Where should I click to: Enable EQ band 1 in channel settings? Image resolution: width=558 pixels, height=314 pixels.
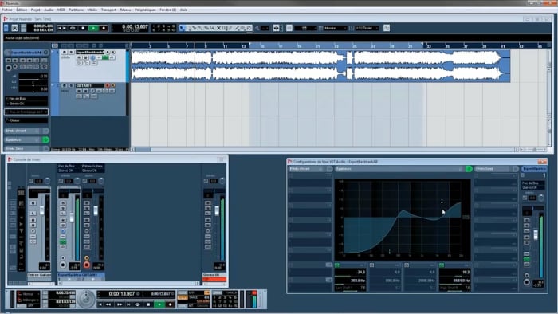[x=337, y=265]
